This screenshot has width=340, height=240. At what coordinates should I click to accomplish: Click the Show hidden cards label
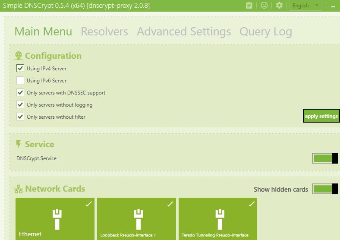coord(281,189)
